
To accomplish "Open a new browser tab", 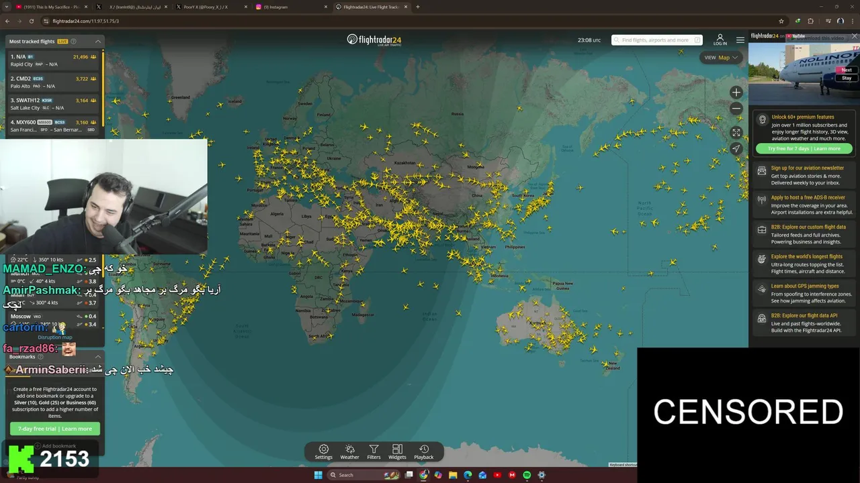I will (418, 7).
